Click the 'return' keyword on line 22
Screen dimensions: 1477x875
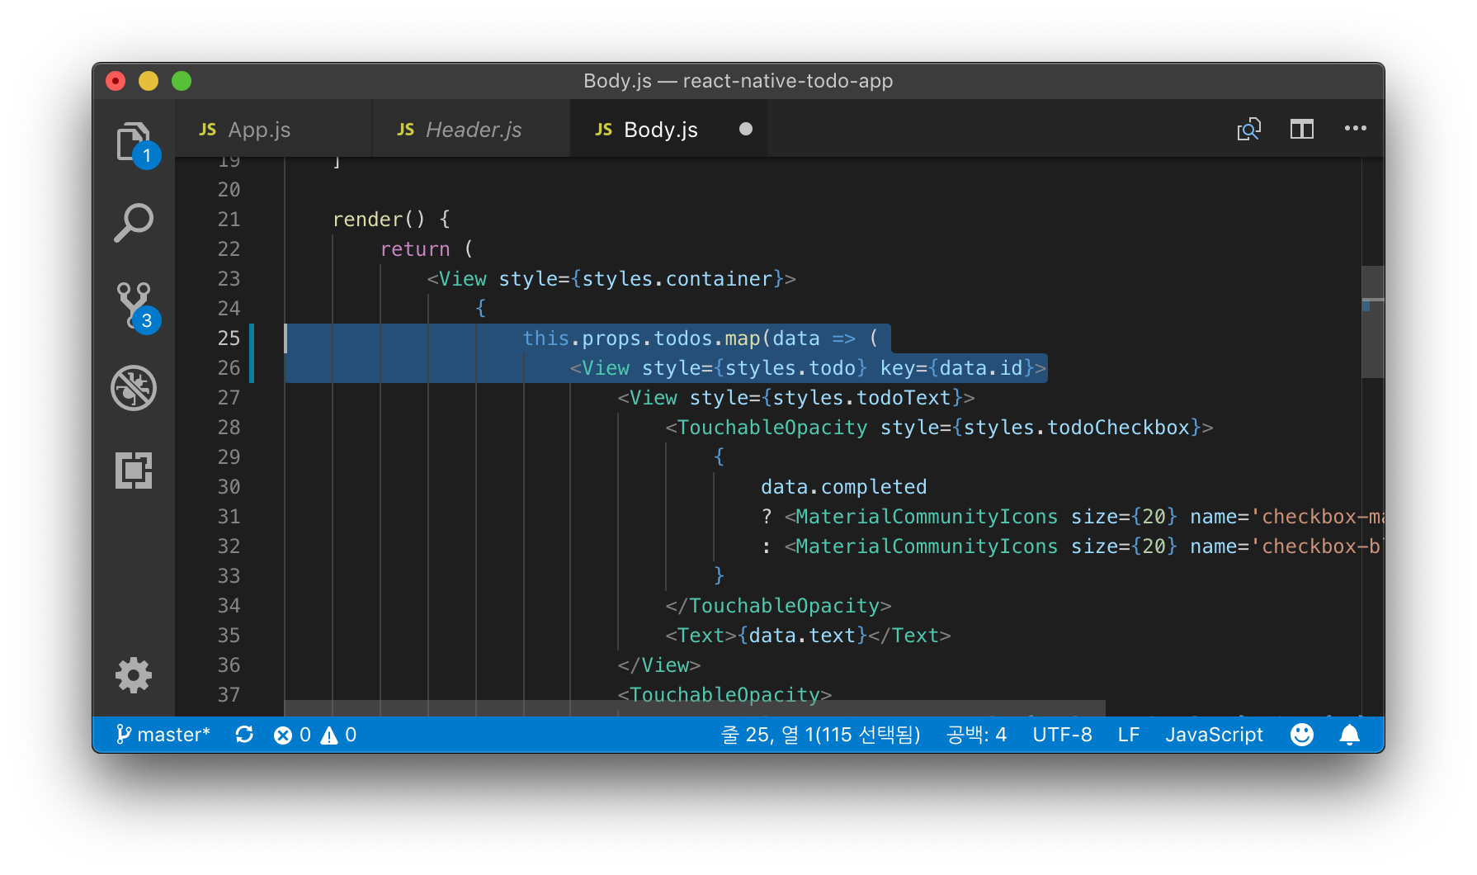(415, 249)
